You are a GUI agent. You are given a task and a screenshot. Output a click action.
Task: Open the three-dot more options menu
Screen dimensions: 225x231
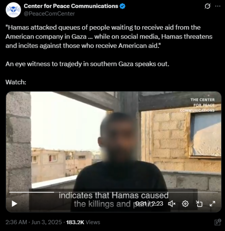coord(218,6)
